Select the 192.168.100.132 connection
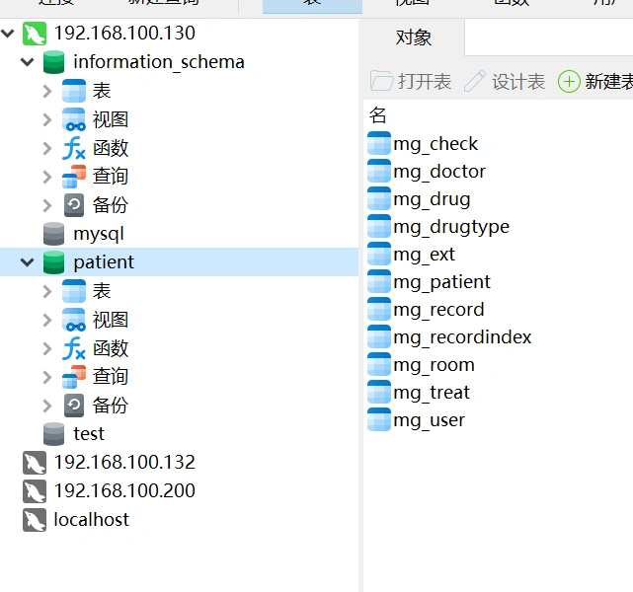This screenshot has width=633, height=592. [x=124, y=463]
